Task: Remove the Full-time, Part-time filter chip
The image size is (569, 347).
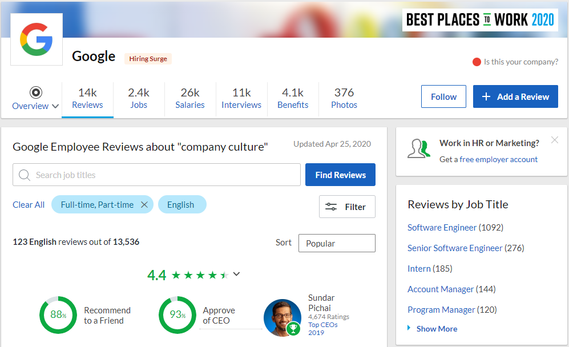Action: coord(144,205)
